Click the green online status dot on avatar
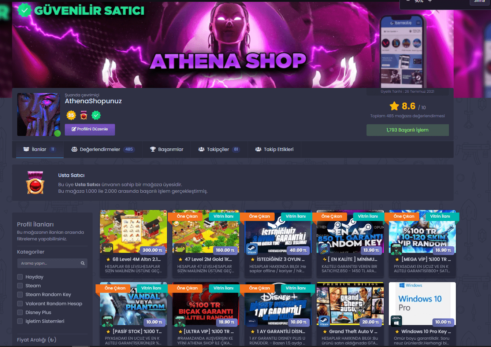 coord(57,133)
